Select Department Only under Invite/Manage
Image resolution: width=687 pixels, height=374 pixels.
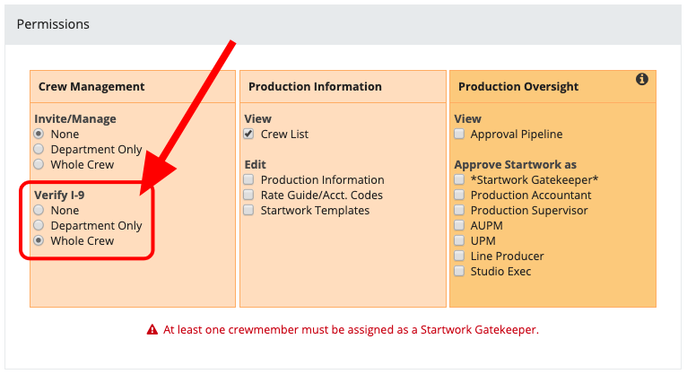[x=39, y=149]
